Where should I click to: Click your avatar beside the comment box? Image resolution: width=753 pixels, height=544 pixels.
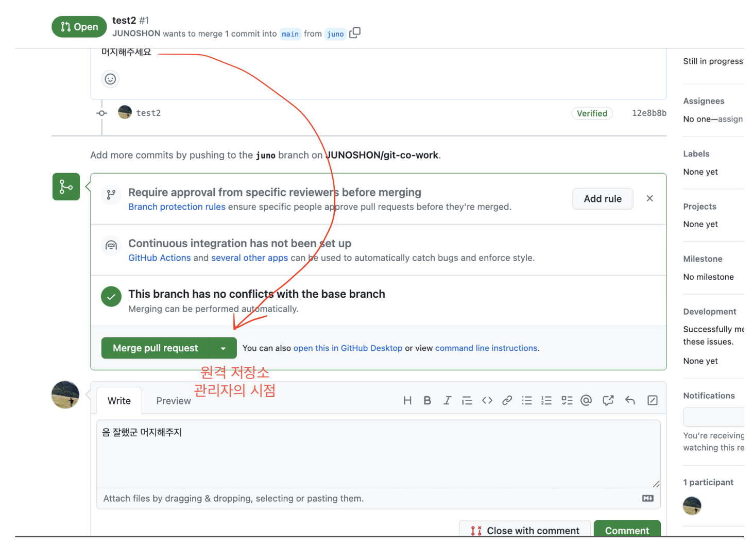point(65,395)
